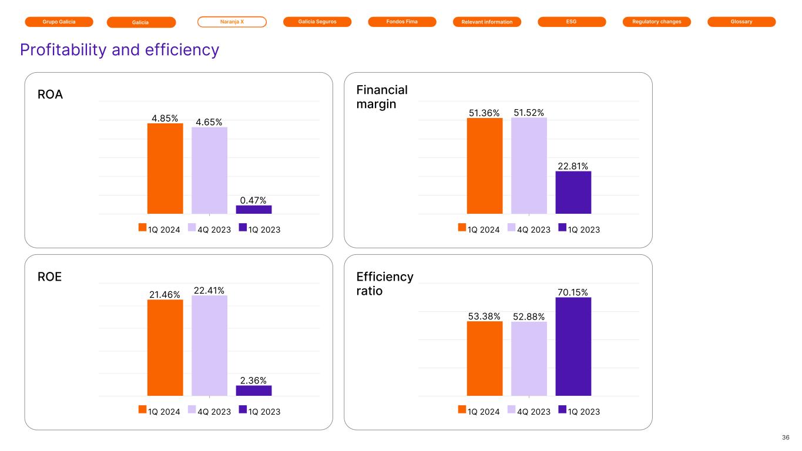Go to the Galicia Seguros section
Viewport: 802px width, 451px height.
[x=317, y=22]
